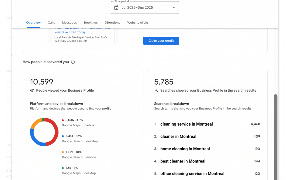291x180 pixels.
Task: Click the Google Maps – mobile label
Action: tap(78, 125)
